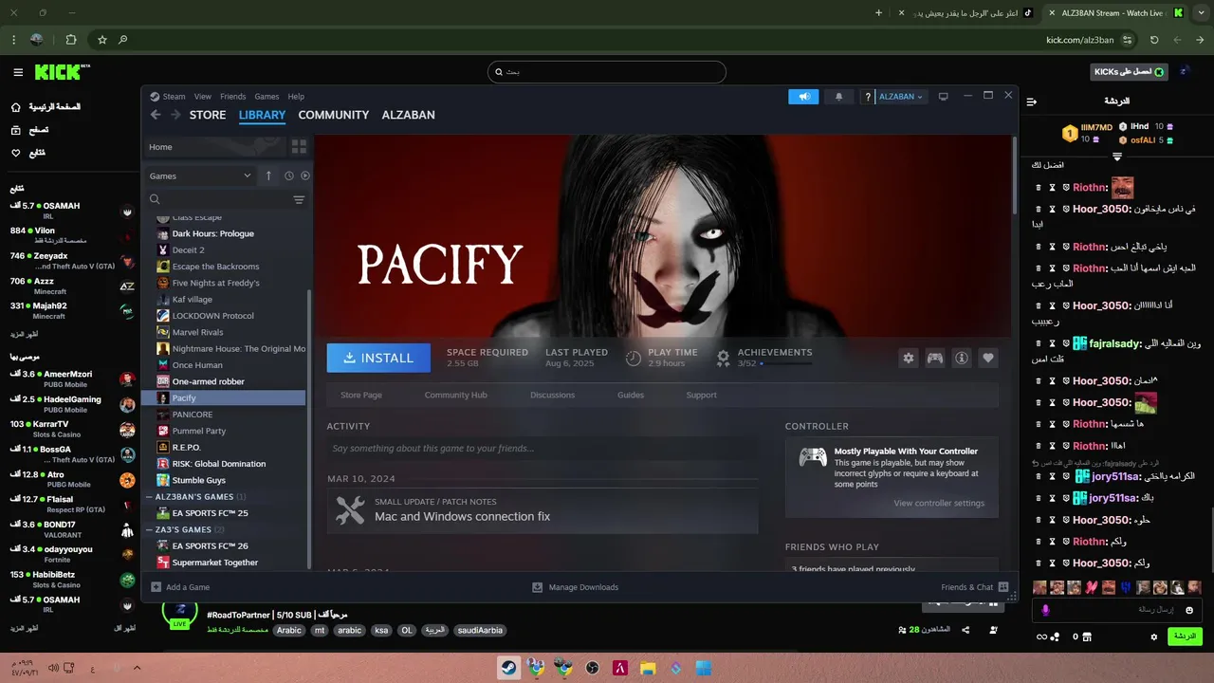The height and width of the screenshot is (683, 1214).
Task: Open the ALZABAN account dropdown
Action: click(900, 97)
